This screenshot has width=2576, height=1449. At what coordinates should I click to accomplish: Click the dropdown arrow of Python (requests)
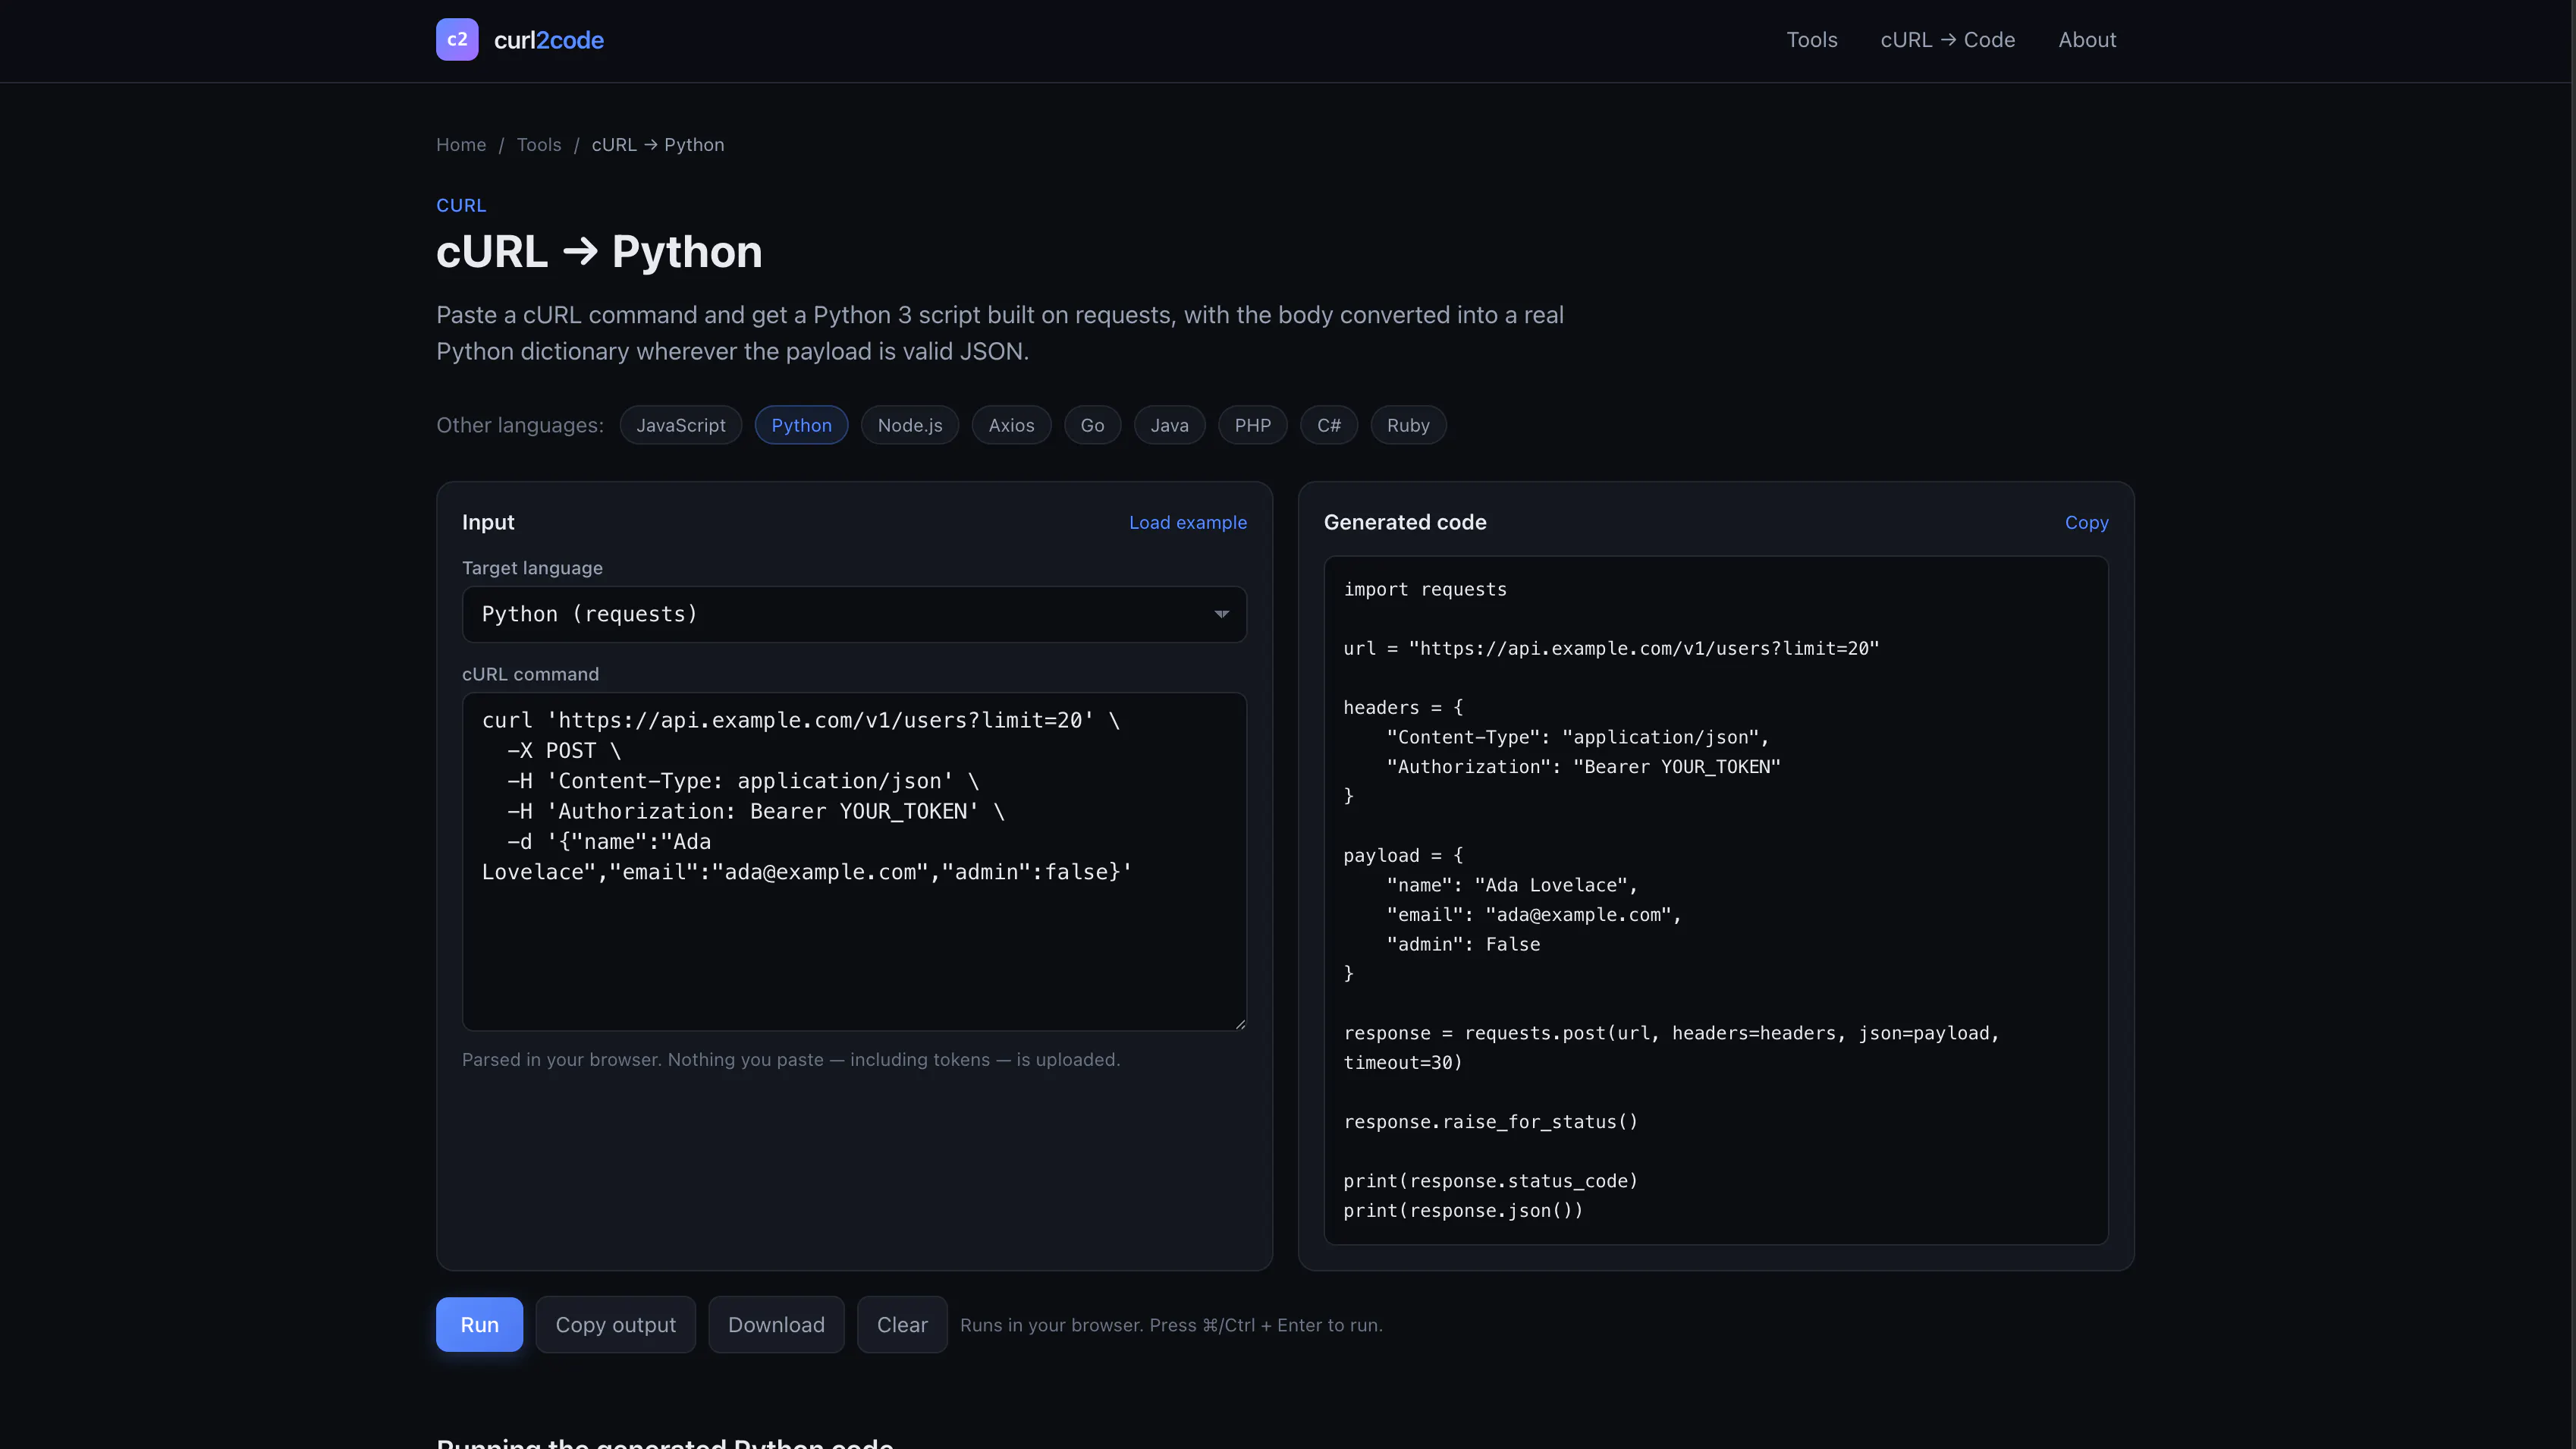[x=1221, y=614]
